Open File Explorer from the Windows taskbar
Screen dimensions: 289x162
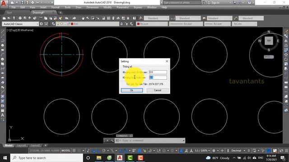(x=99, y=158)
